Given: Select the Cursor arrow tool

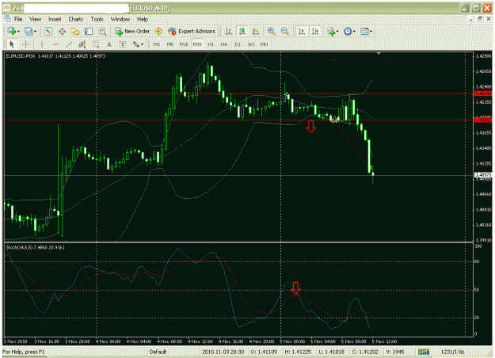Looking at the screenshot, I should (x=12, y=44).
